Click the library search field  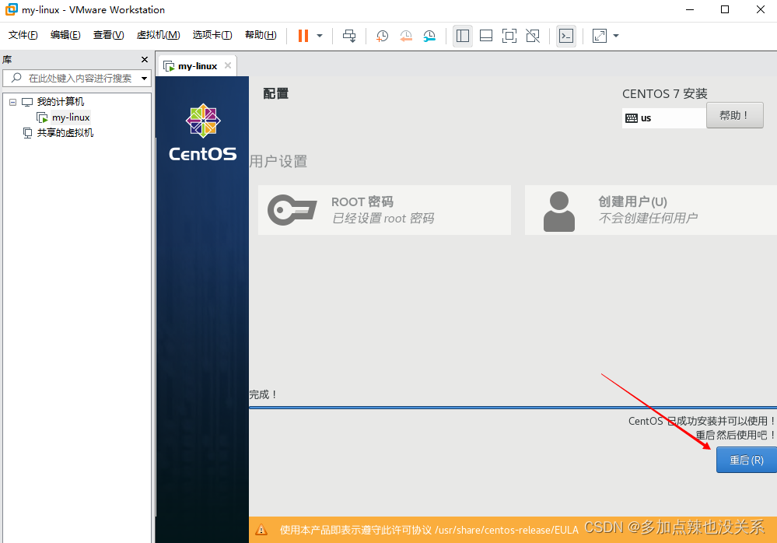pyautogui.click(x=76, y=79)
